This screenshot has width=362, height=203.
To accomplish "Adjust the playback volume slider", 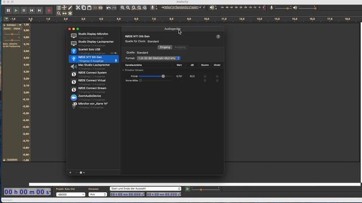I will pos(315,8).
